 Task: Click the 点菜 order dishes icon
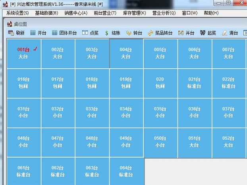pos(85,33)
